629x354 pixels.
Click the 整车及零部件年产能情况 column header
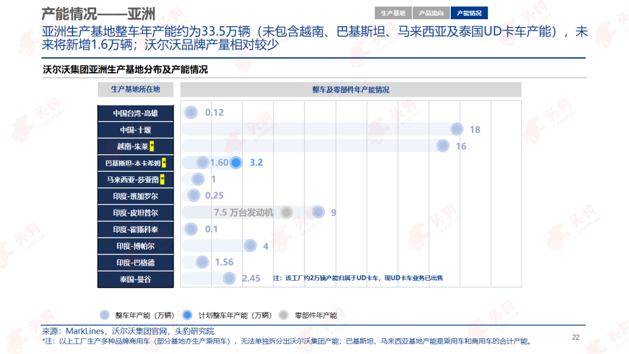click(351, 90)
